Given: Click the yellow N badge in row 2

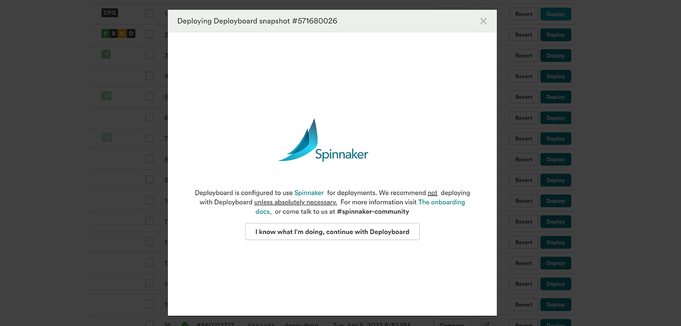Looking at the screenshot, I should click(122, 34).
